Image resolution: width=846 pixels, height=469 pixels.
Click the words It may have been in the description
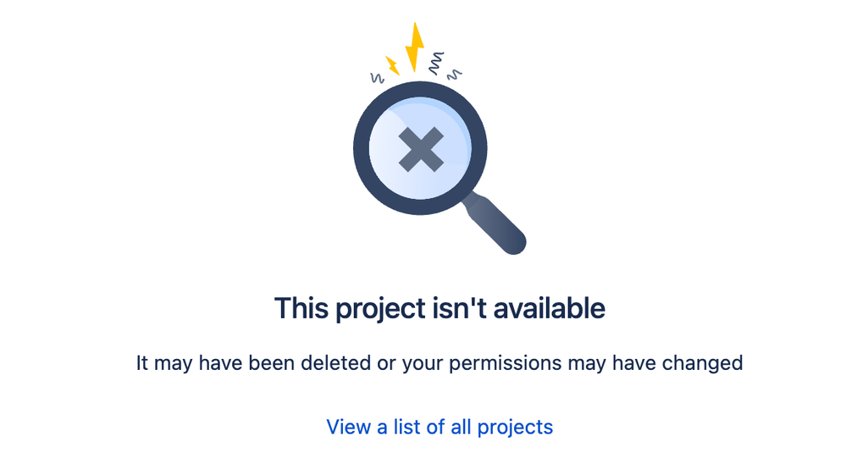coord(216,364)
